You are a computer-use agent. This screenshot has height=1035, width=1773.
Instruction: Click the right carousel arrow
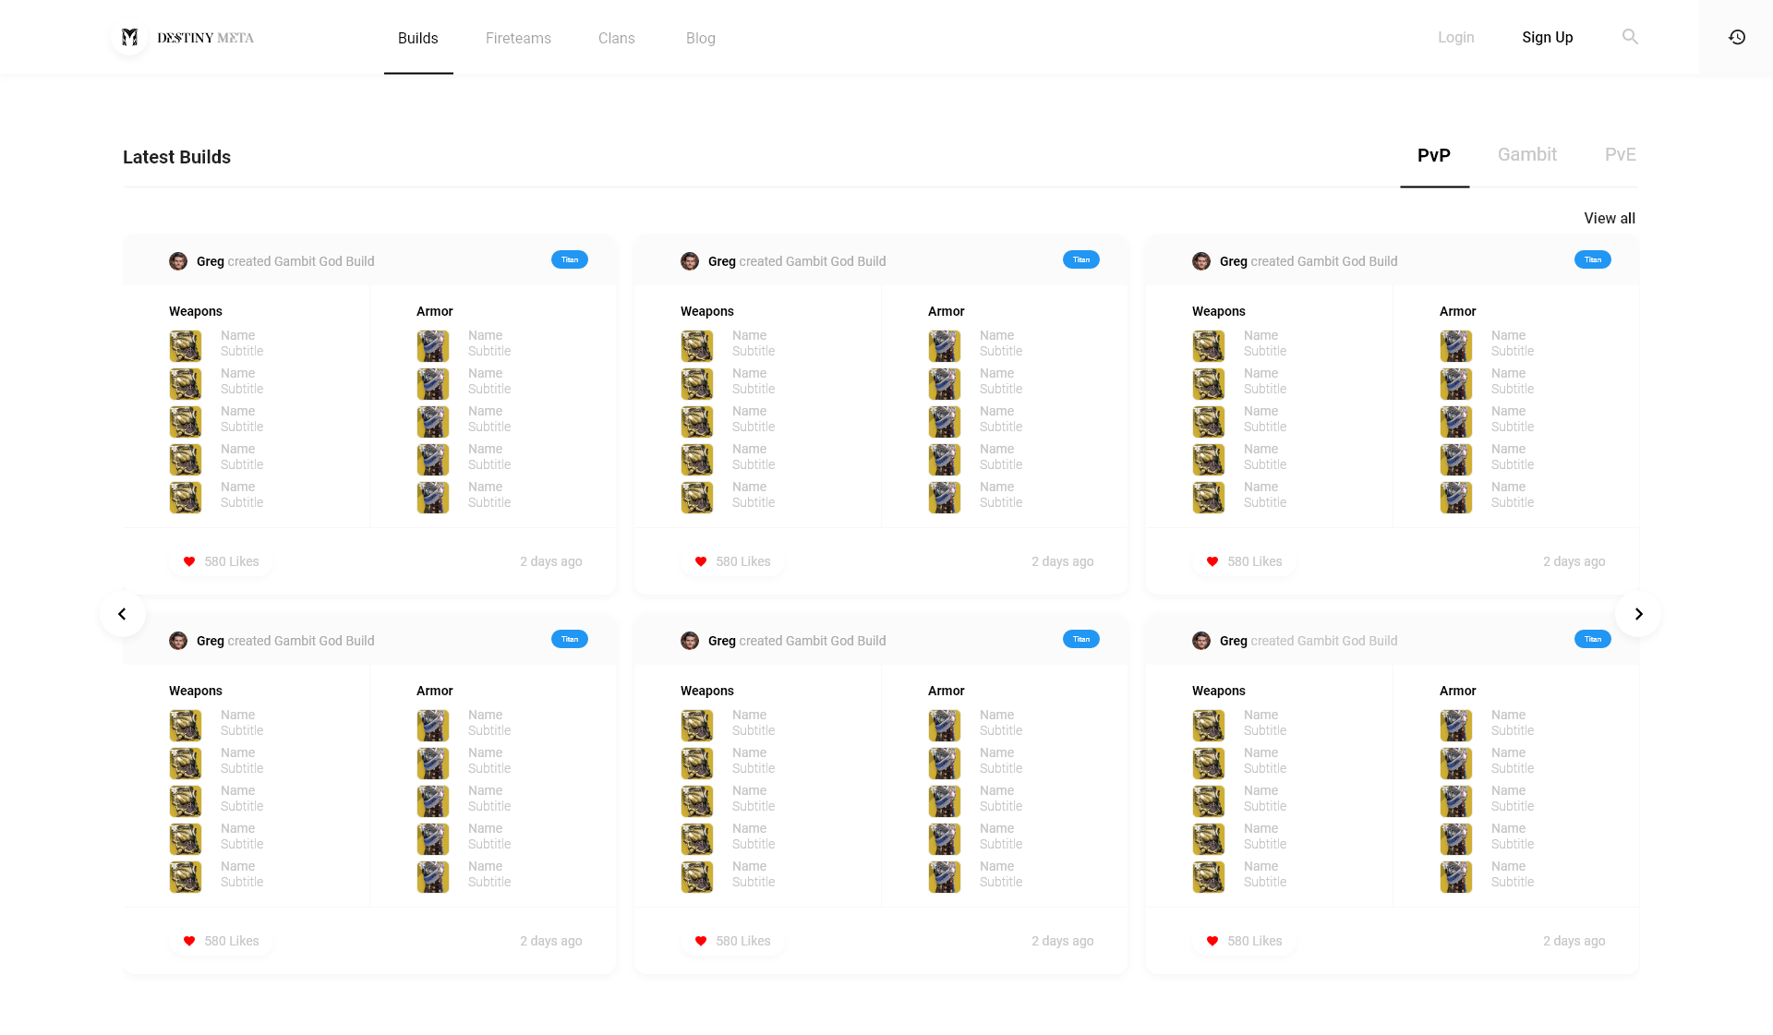click(1639, 614)
